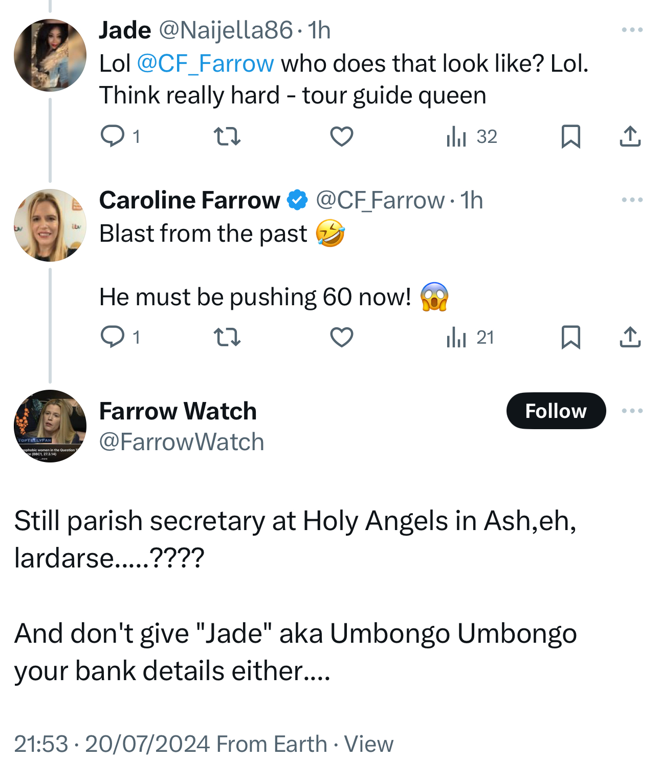
Task: Bookmark Jade's tweet
Action: [570, 137]
